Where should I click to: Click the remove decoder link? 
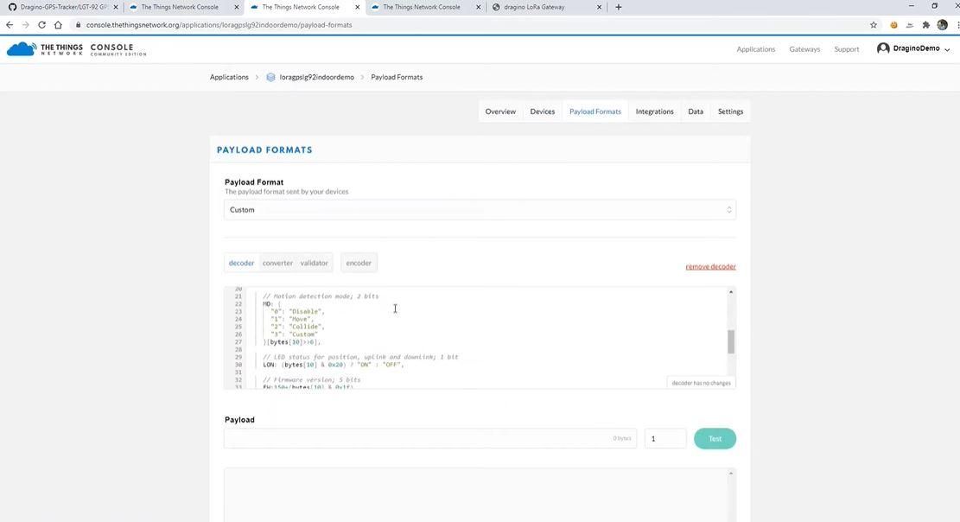(x=711, y=266)
